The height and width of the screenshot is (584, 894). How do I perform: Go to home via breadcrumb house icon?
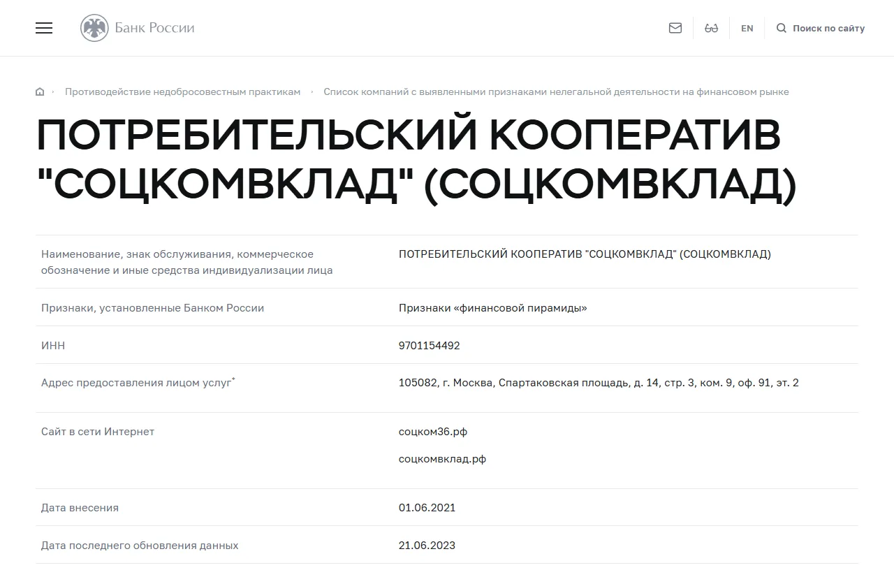[x=40, y=92]
